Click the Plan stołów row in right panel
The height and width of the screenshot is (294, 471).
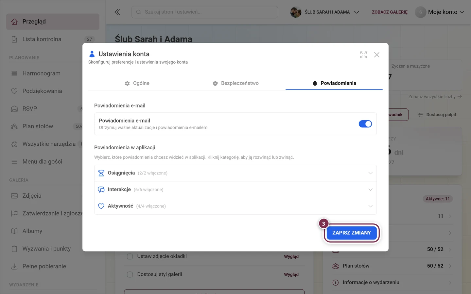[x=392, y=266]
